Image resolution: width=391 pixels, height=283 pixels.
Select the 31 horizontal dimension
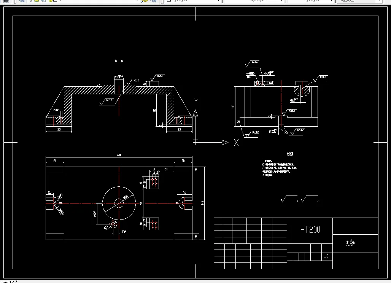(154, 169)
